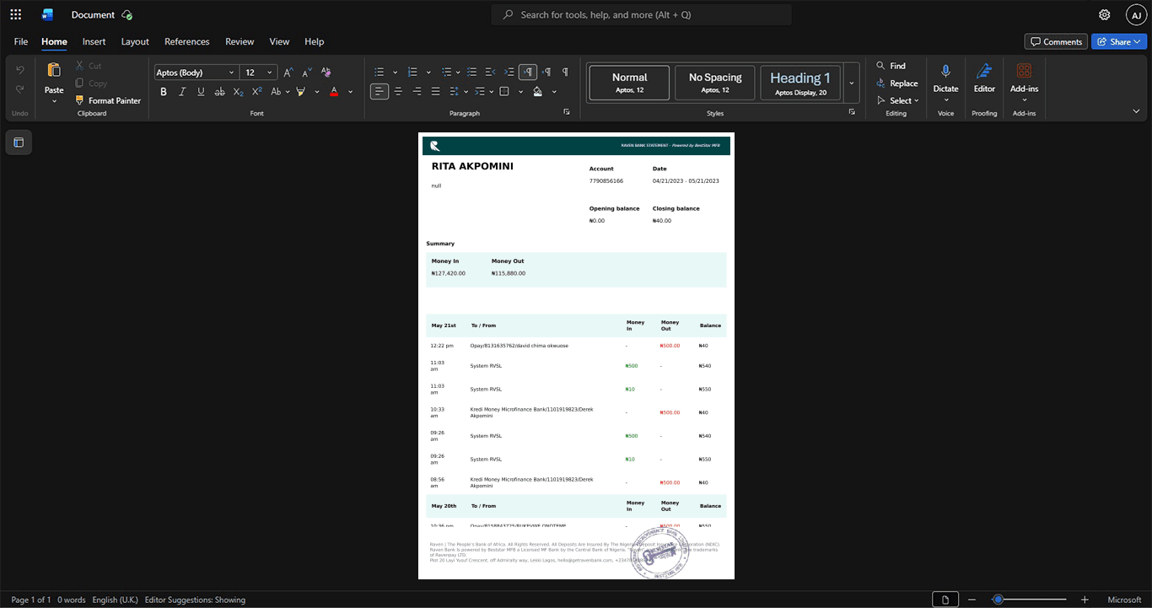Click the page view icon in status bar
The width and height of the screenshot is (1152, 608).
[945, 600]
